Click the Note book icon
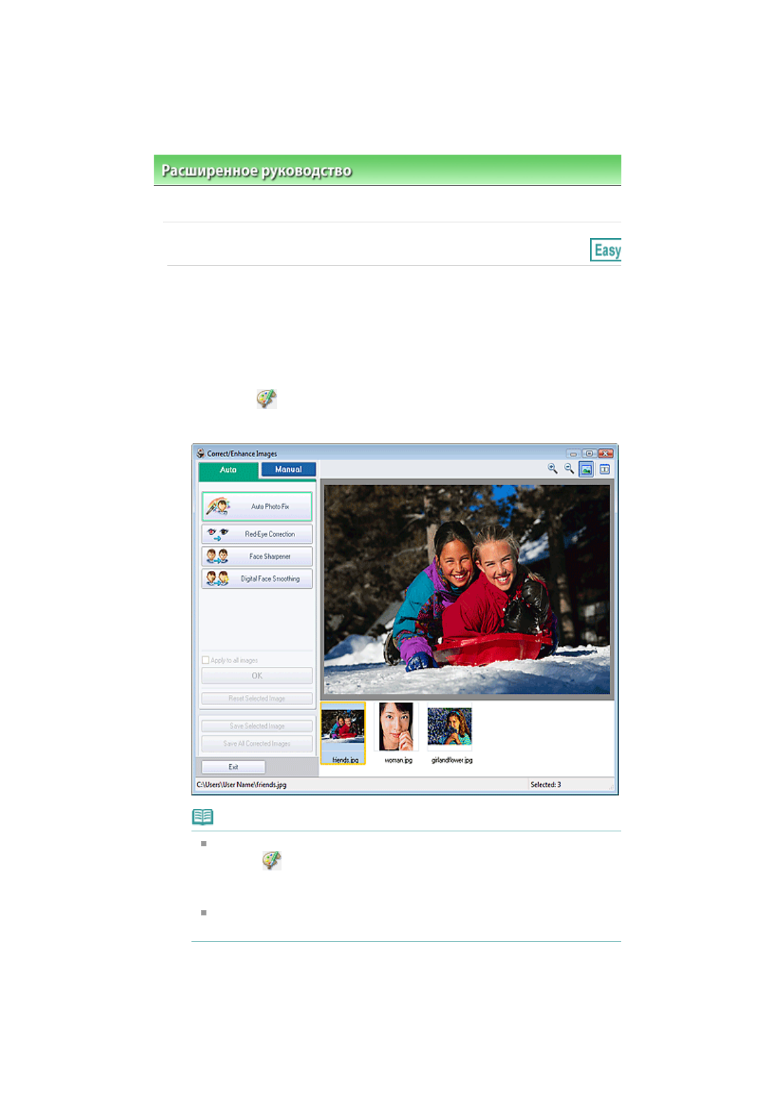Screen dimensions: 775x1098 click(x=203, y=817)
